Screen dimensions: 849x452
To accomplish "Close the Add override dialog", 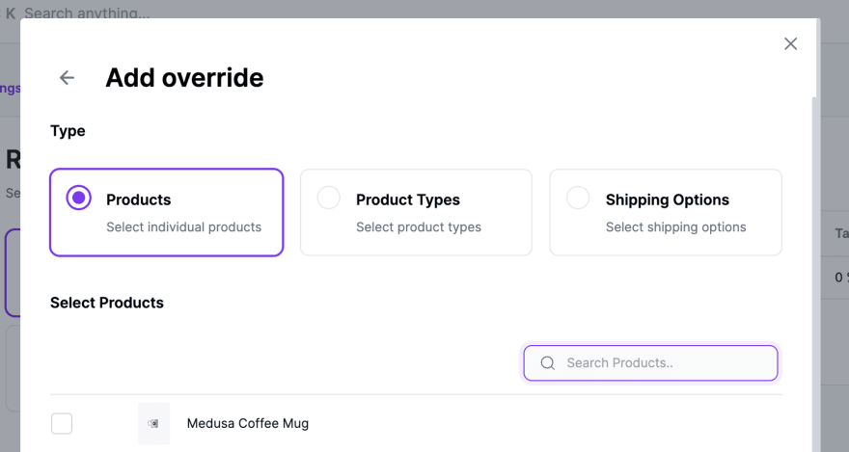I will tap(790, 43).
